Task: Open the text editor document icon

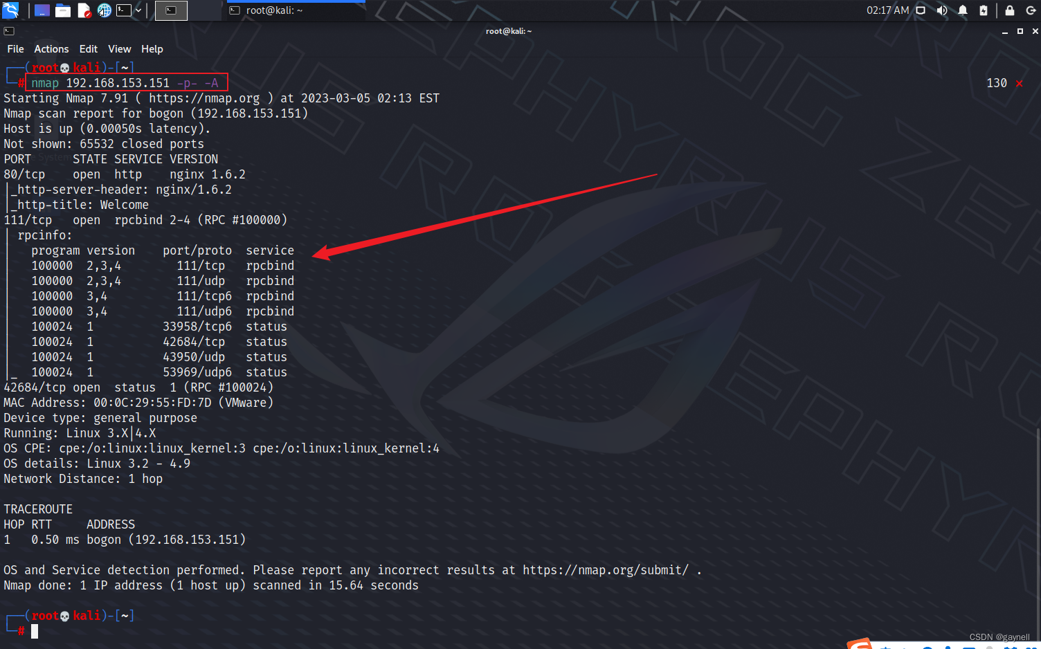Action: [x=84, y=10]
